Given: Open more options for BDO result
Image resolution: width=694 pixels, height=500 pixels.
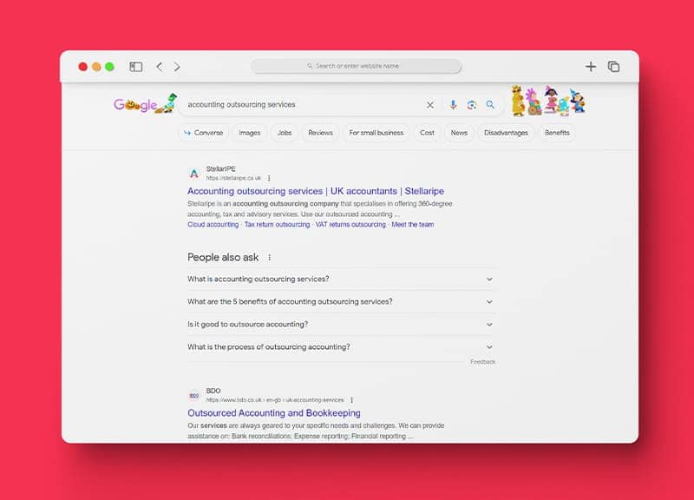Looking at the screenshot, I should [352, 400].
